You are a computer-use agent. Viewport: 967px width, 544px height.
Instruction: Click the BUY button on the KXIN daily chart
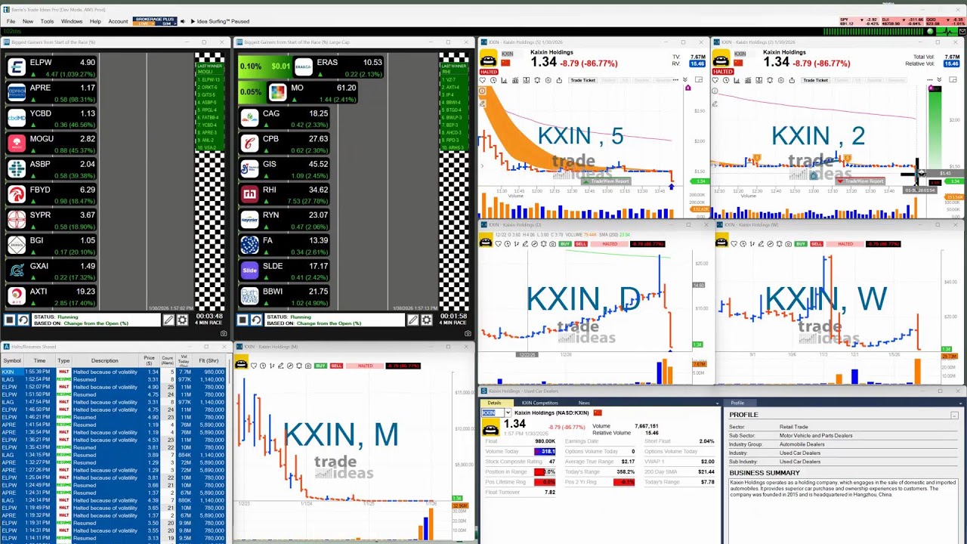point(565,244)
